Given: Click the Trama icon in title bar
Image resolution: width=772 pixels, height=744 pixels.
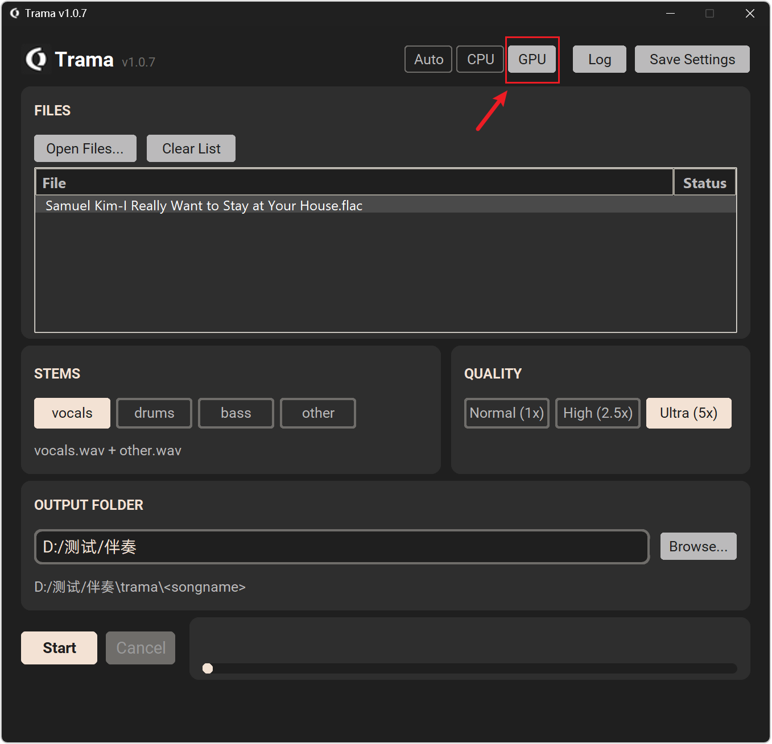Looking at the screenshot, I should [x=15, y=13].
